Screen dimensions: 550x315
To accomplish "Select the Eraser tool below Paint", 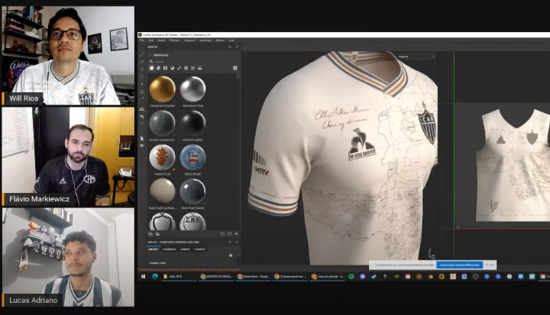I will 142,62.
